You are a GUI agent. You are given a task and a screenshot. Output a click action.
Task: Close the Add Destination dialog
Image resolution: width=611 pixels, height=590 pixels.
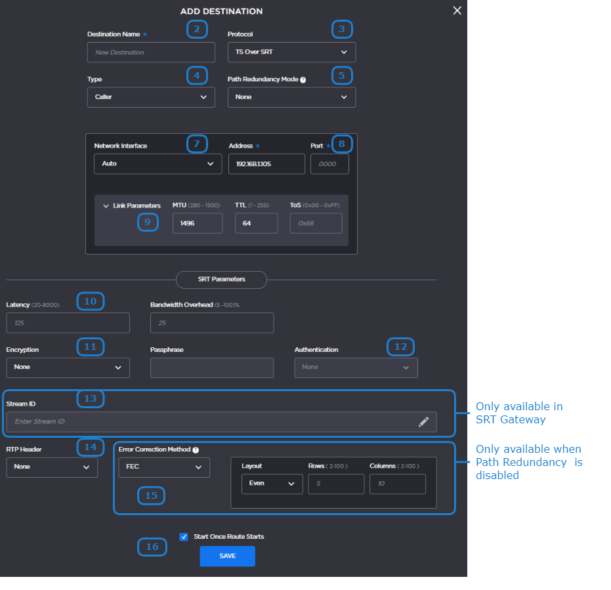pyautogui.click(x=457, y=11)
